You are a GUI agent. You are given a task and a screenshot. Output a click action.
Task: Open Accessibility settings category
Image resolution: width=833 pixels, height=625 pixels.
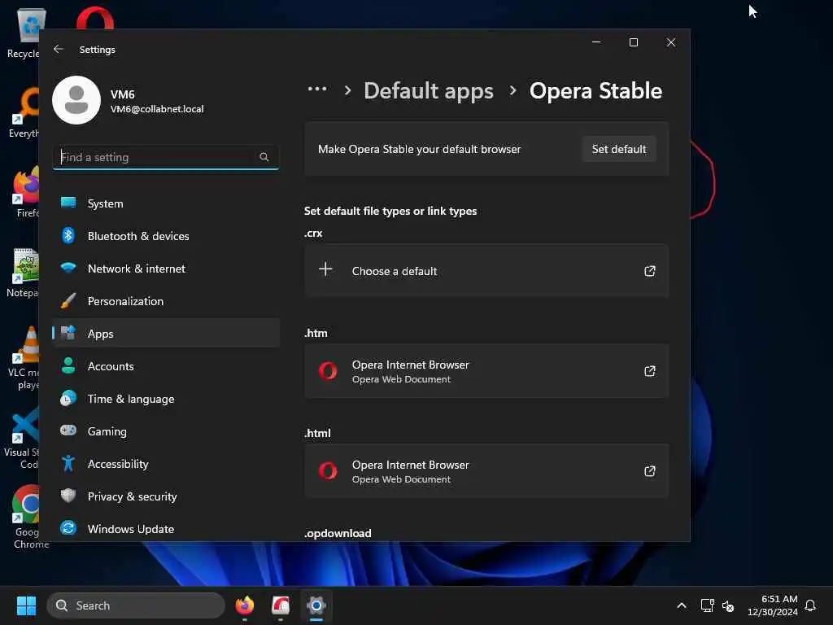pyautogui.click(x=166, y=464)
